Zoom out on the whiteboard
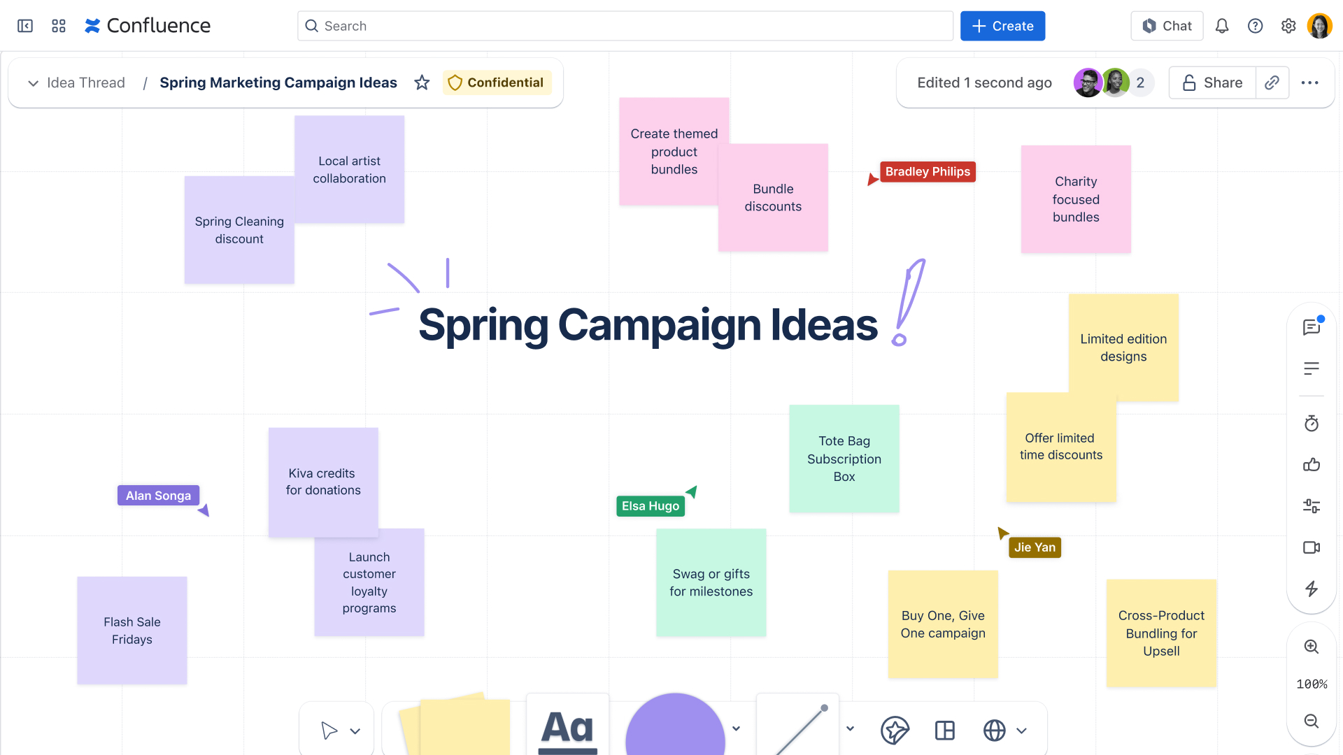 click(1312, 721)
